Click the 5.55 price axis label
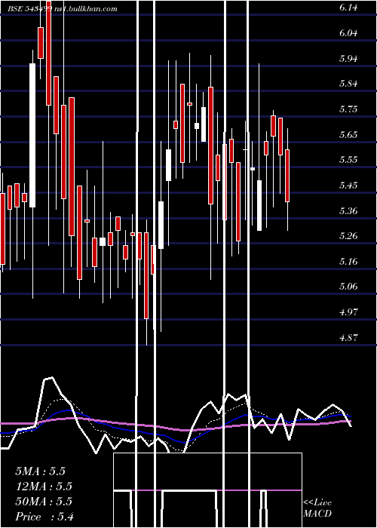Image resolution: width=377 pixels, height=528 pixels. pyautogui.click(x=348, y=160)
